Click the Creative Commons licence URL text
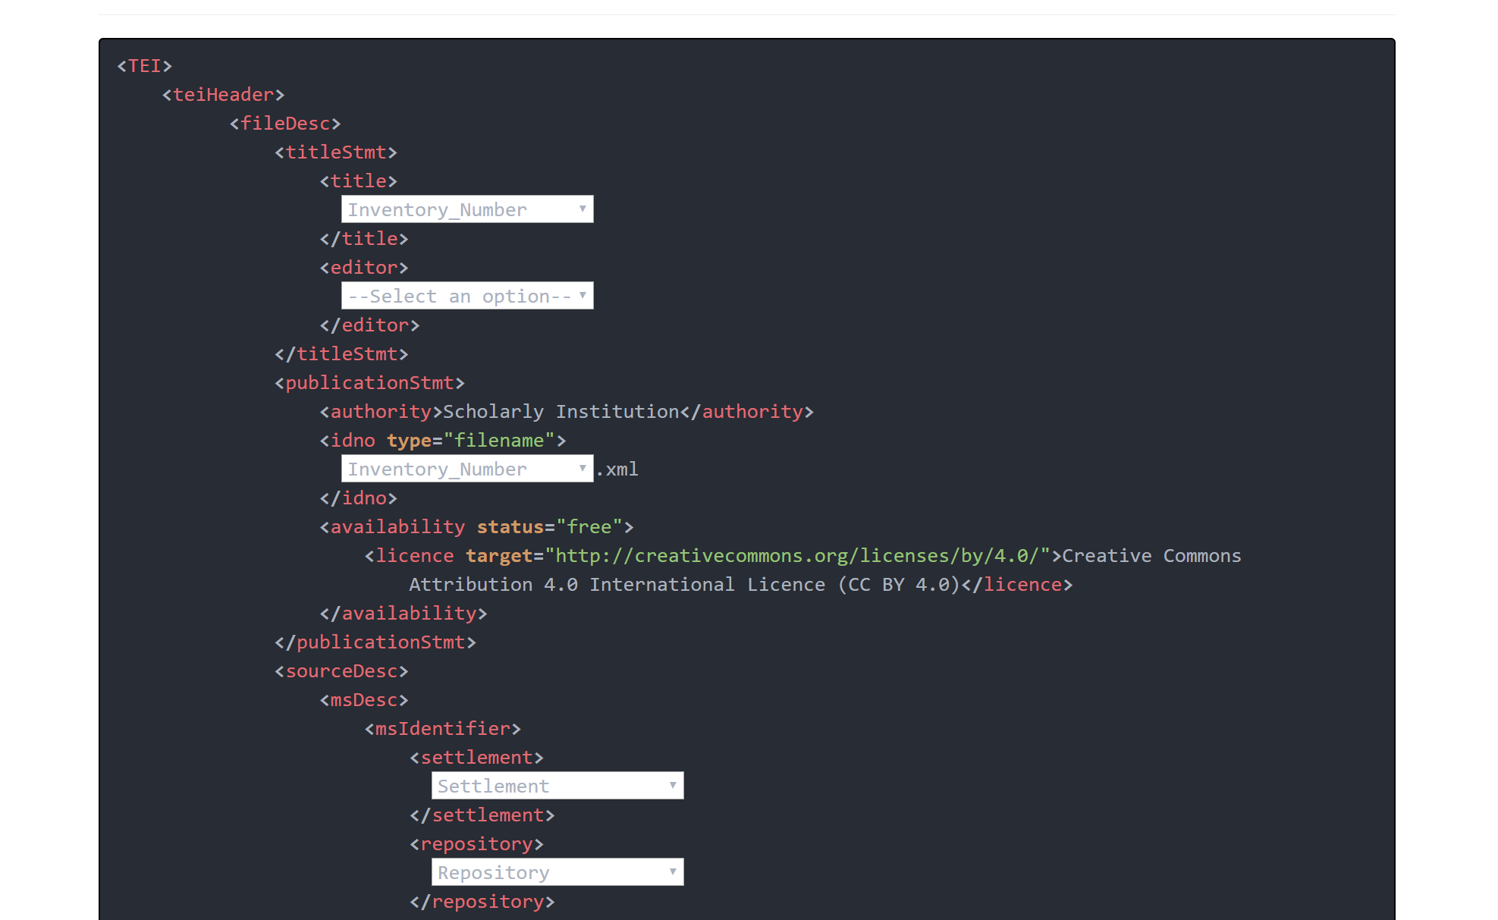1498x920 pixels. 797,556
